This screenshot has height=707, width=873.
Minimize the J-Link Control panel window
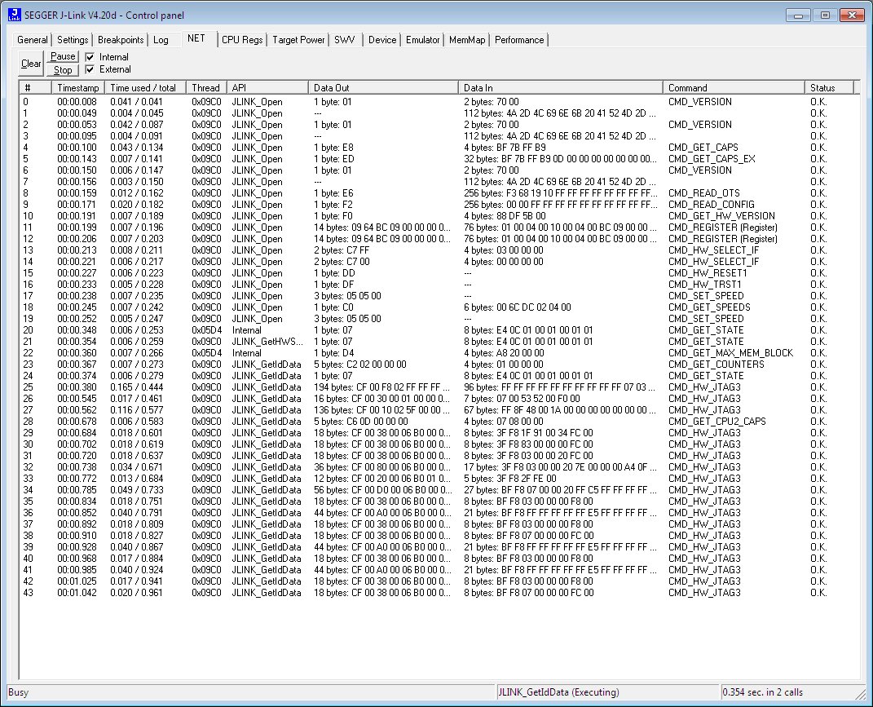798,15
